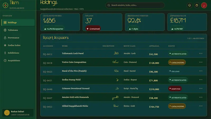This screenshot has height=119, width=211.
Task: Click the '+4.5% YoY' pill
Action: [177, 29]
